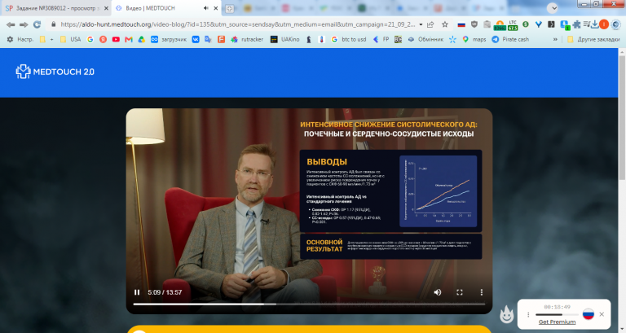Mute the video player volume icon

[438, 292]
